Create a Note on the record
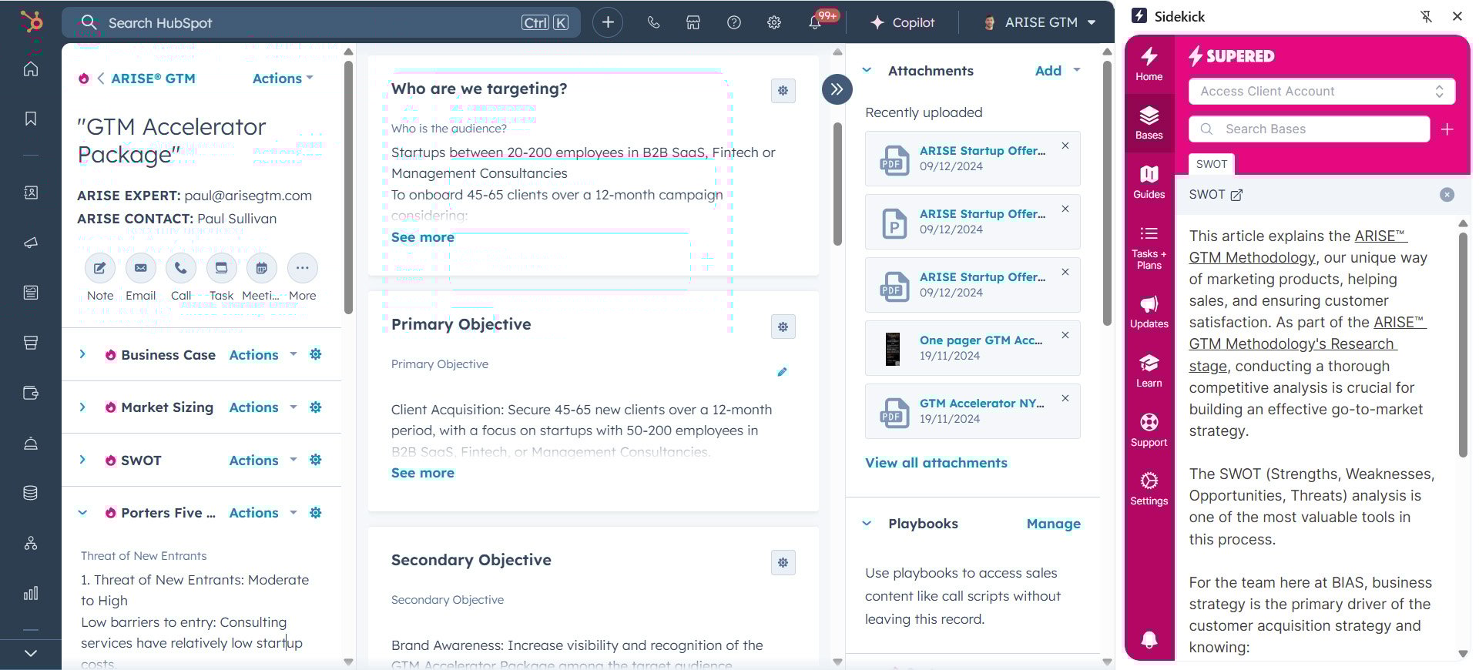Viewport: 1479px width, 670px height. [x=100, y=269]
